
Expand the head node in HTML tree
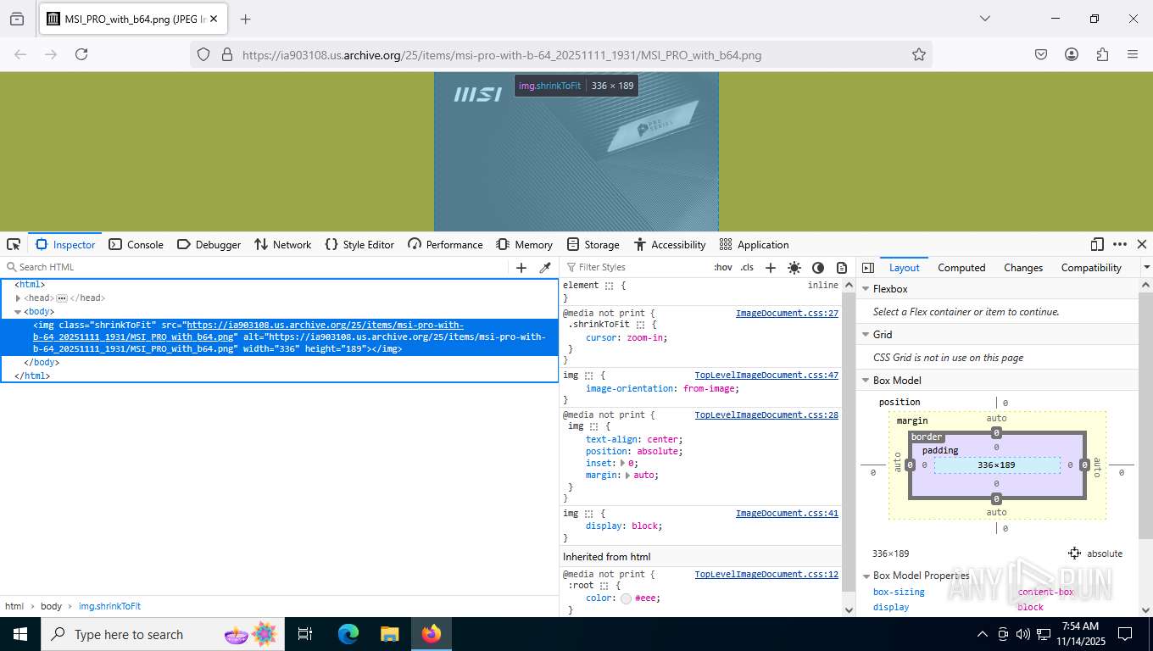[x=18, y=298]
